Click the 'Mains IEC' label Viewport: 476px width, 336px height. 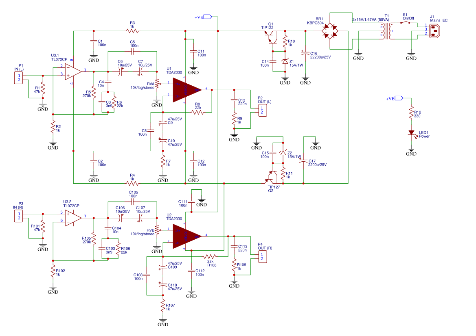(x=439, y=21)
